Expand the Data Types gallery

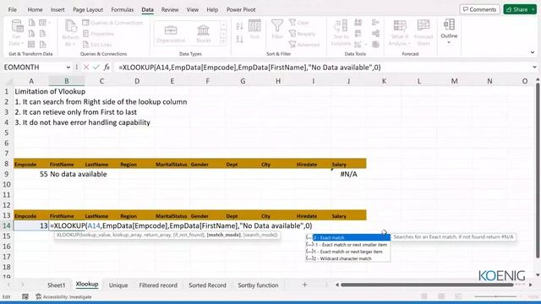coord(223,41)
